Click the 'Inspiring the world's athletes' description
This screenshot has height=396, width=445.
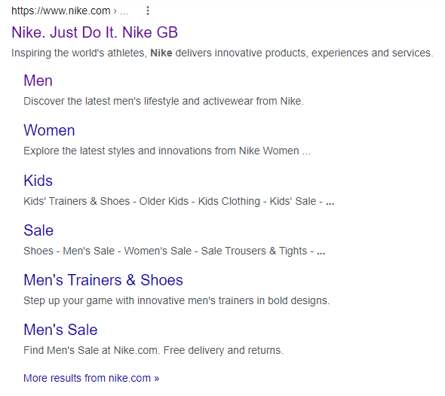[x=222, y=53]
